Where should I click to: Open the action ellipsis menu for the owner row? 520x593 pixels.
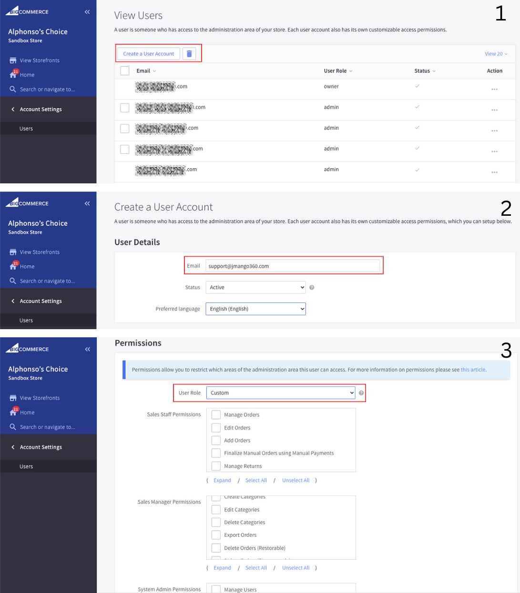494,89
